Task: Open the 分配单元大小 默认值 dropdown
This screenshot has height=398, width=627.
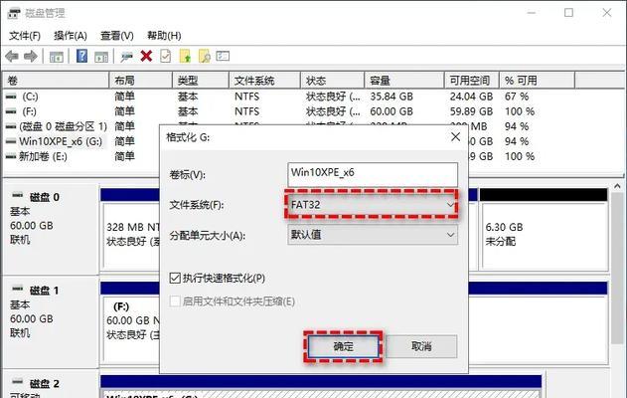Action: pos(373,235)
